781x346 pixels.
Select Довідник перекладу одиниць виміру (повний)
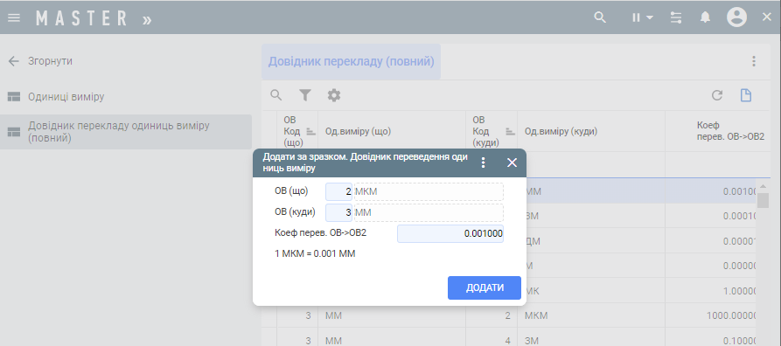126,132
